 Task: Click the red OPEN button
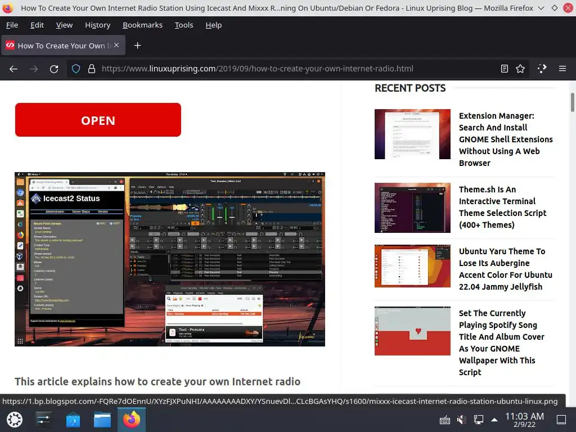(98, 120)
